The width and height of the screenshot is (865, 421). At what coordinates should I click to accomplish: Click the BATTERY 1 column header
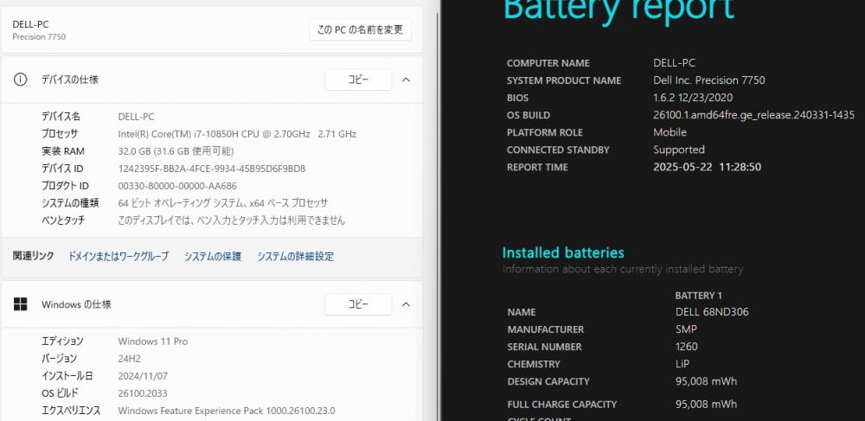pos(698,296)
